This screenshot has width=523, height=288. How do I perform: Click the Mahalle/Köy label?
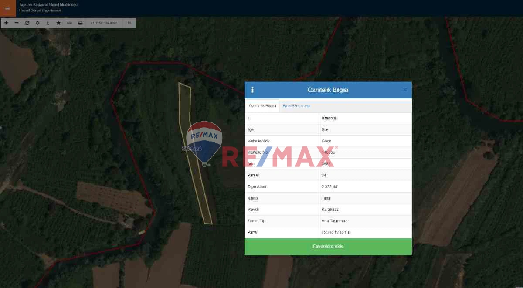[x=258, y=141]
